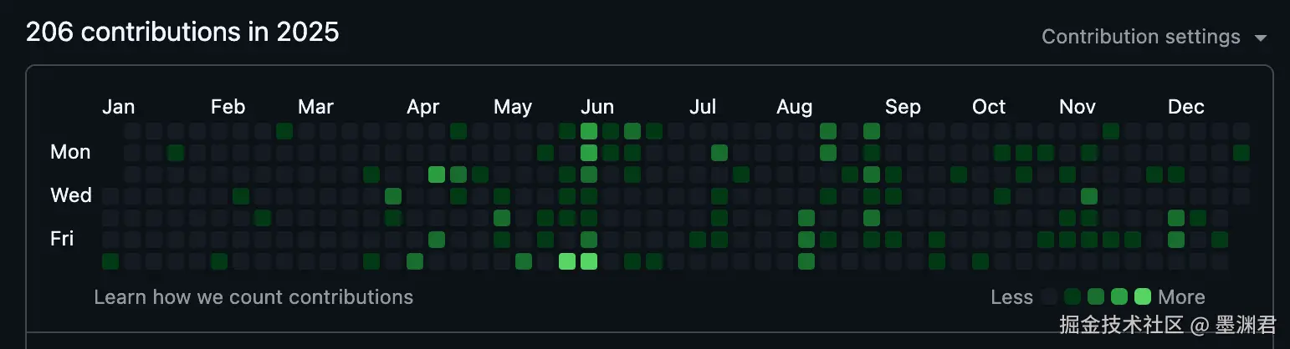Select the green Saturday August 16 cell
This screenshot has width=1290, height=349.
coord(806,261)
